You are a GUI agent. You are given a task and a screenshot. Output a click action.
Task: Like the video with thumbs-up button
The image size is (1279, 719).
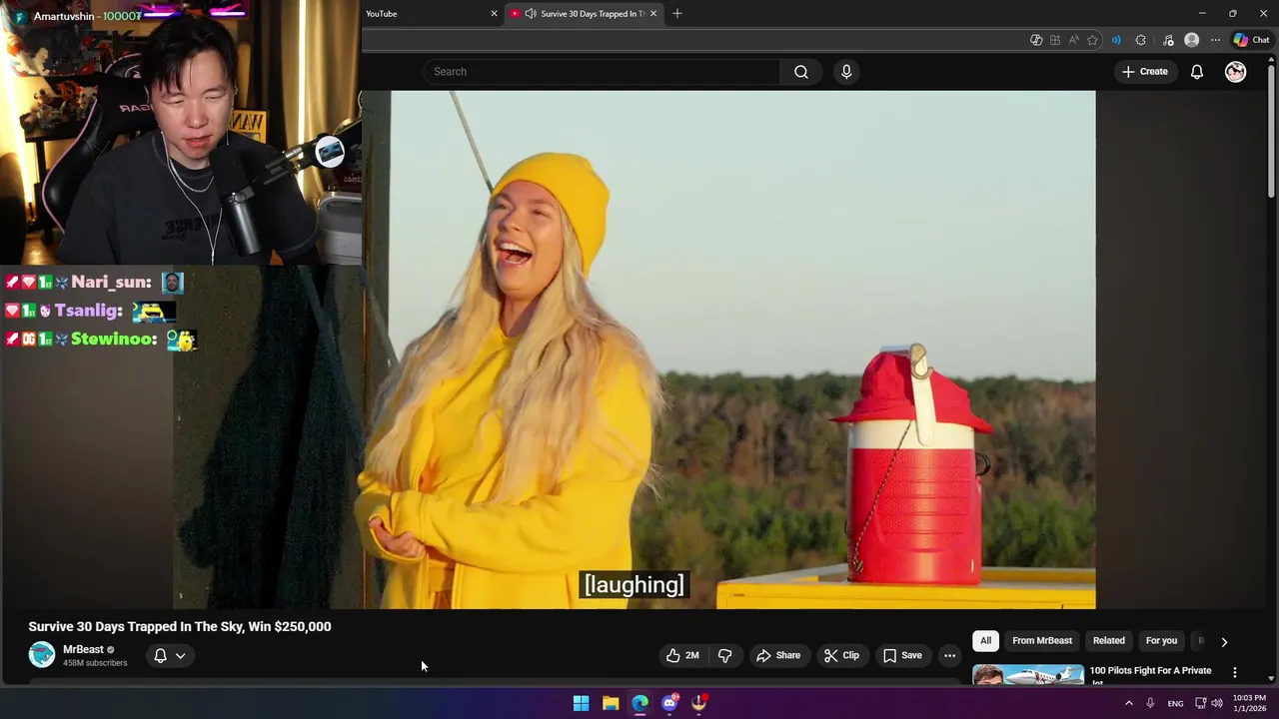tap(683, 655)
